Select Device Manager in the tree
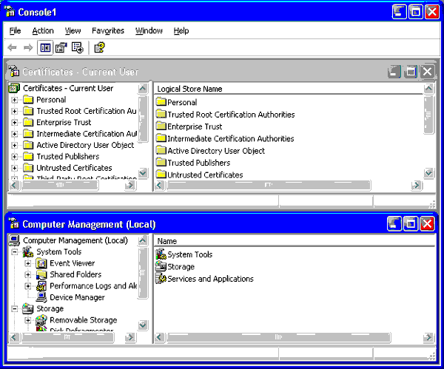 tap(77, 297)
